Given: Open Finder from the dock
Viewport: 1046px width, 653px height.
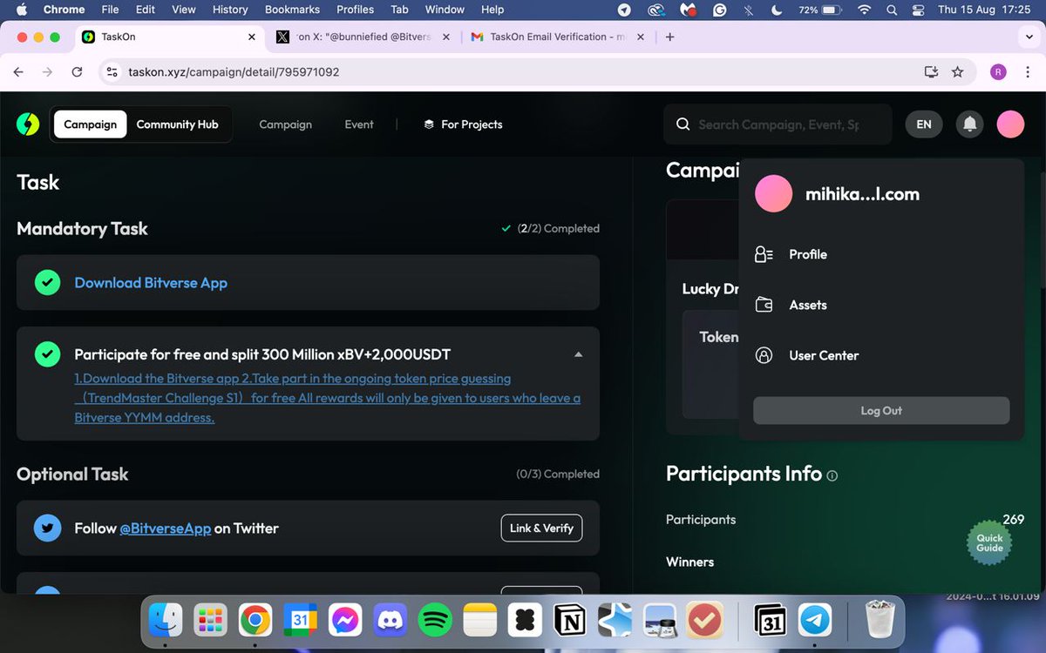Looking at the screenshot, I should point(165,621).
